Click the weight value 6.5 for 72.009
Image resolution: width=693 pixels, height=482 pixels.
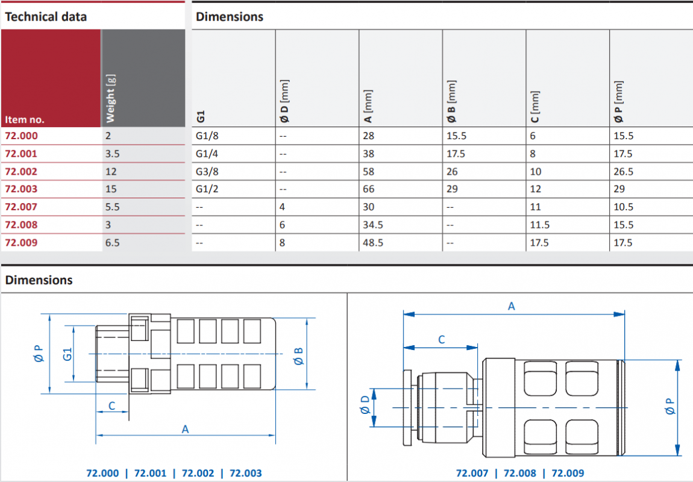[112, 243]
